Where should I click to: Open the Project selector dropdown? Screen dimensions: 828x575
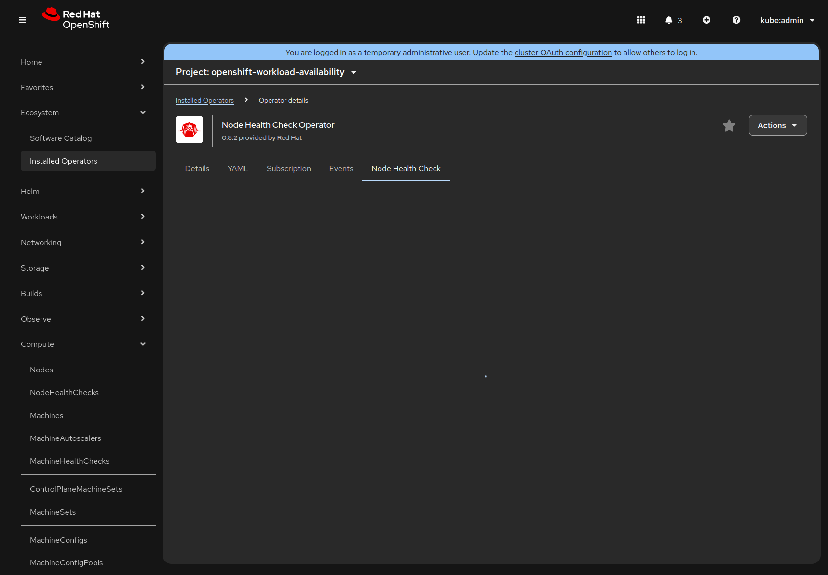tap(267, 72)
